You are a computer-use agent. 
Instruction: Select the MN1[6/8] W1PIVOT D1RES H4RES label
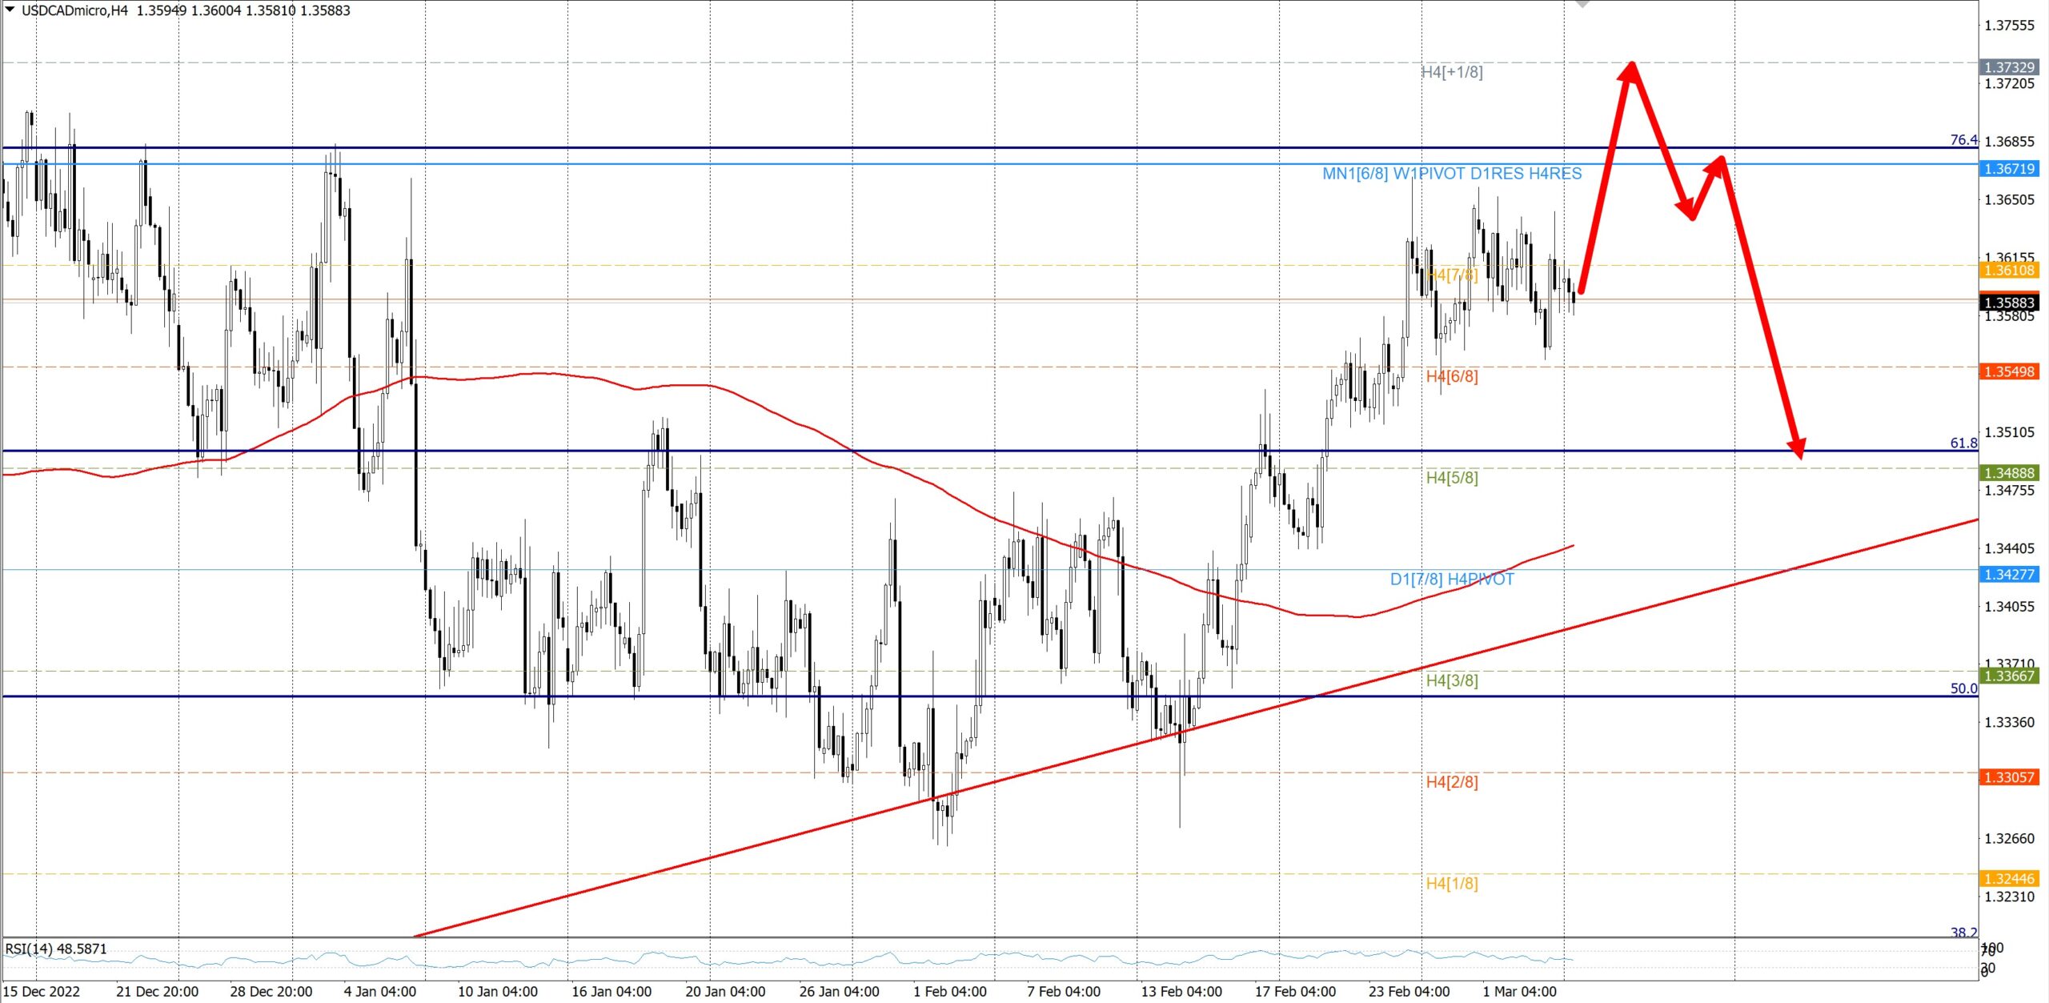(1452, 174)
